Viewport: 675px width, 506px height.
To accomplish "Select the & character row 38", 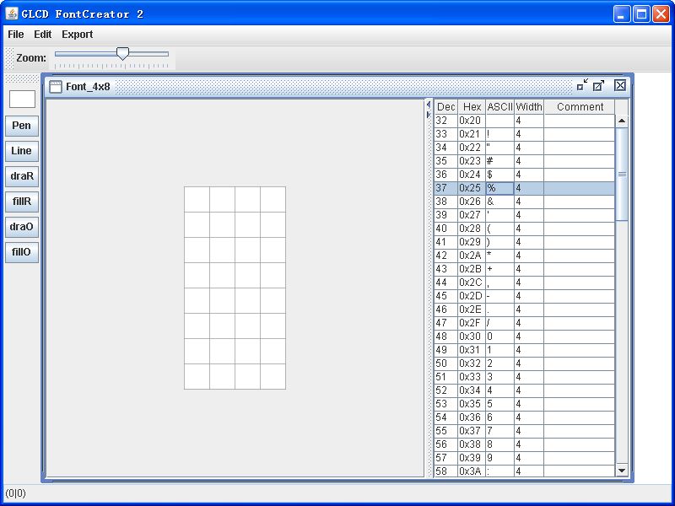I will point(524,202).
